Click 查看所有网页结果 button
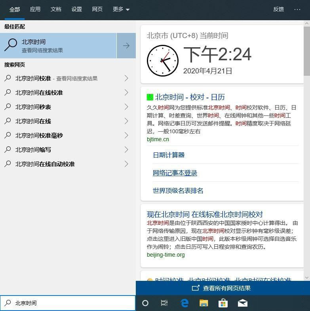 tap(223, 288)
